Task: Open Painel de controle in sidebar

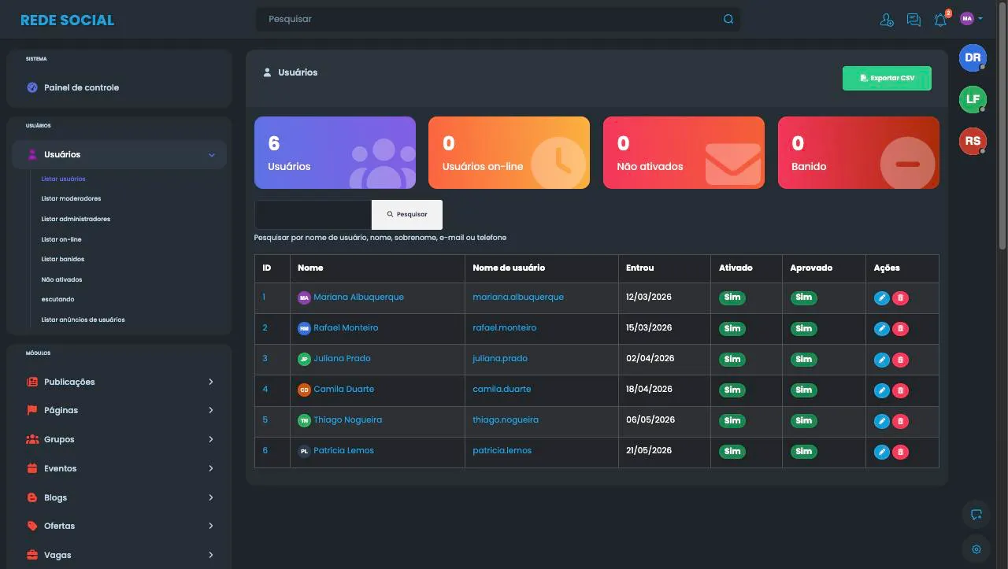Action: 119,87
